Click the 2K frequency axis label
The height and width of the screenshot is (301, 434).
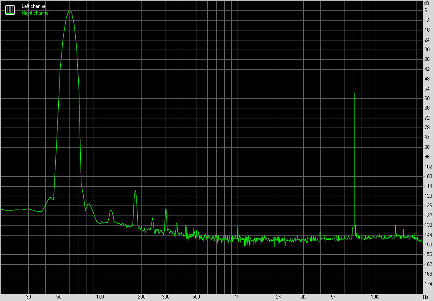tap(279, 297)
